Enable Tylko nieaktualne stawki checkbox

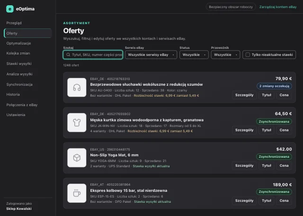[248, 55]
